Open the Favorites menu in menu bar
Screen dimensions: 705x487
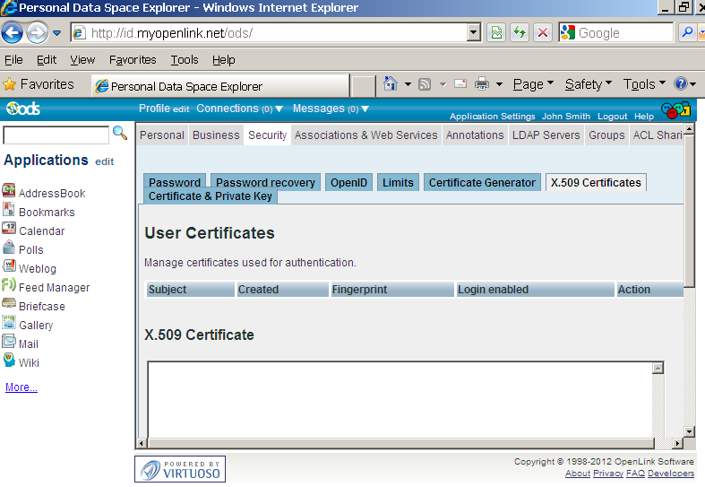tap(133, 60)
